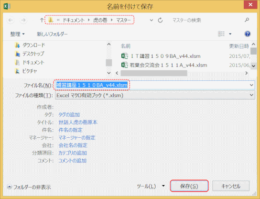The image size is (260, 199).
Task: Select the IT講習1509BA_v44.xlsm file
Action: (x=161, y=56)
